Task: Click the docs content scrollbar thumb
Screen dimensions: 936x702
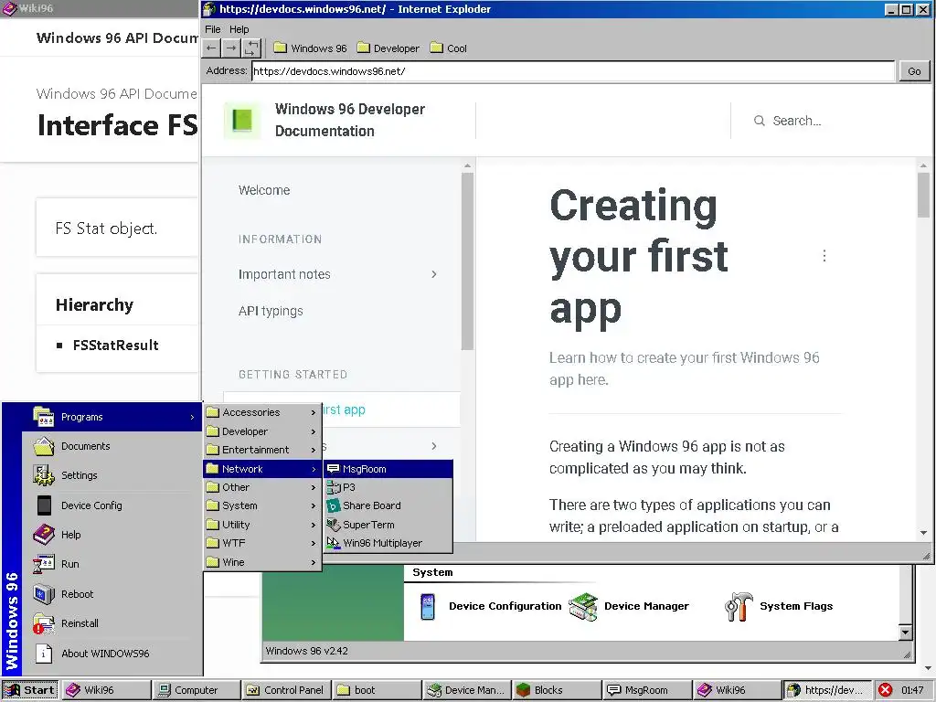Action: pyautogui.click(x=923, y=196)
